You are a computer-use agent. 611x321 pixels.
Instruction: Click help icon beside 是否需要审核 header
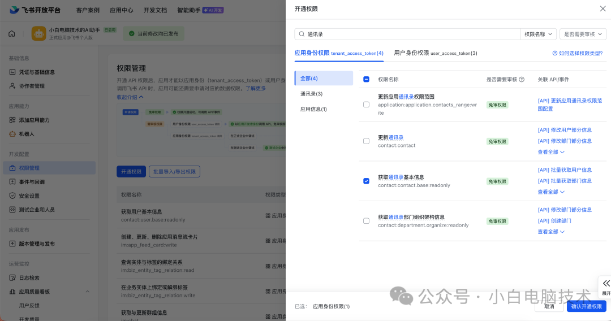(x=522, y=79)
